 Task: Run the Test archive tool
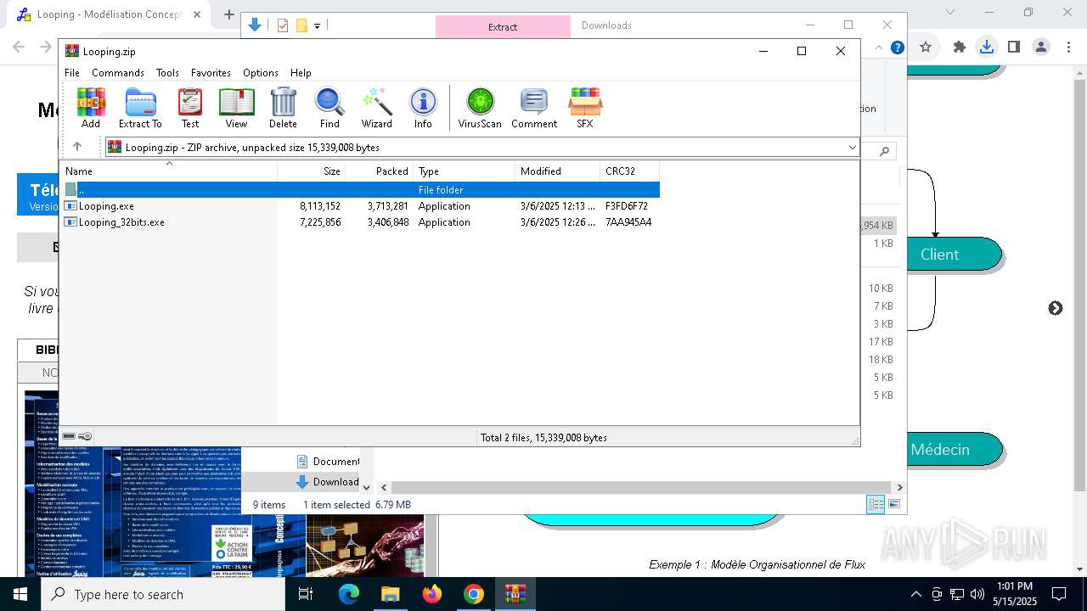click(x=190, y=108)
